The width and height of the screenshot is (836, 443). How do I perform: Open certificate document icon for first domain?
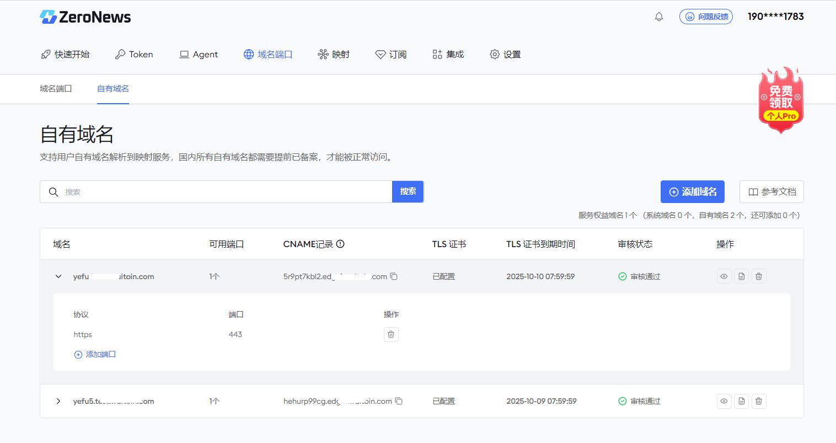tap(742, 276)
